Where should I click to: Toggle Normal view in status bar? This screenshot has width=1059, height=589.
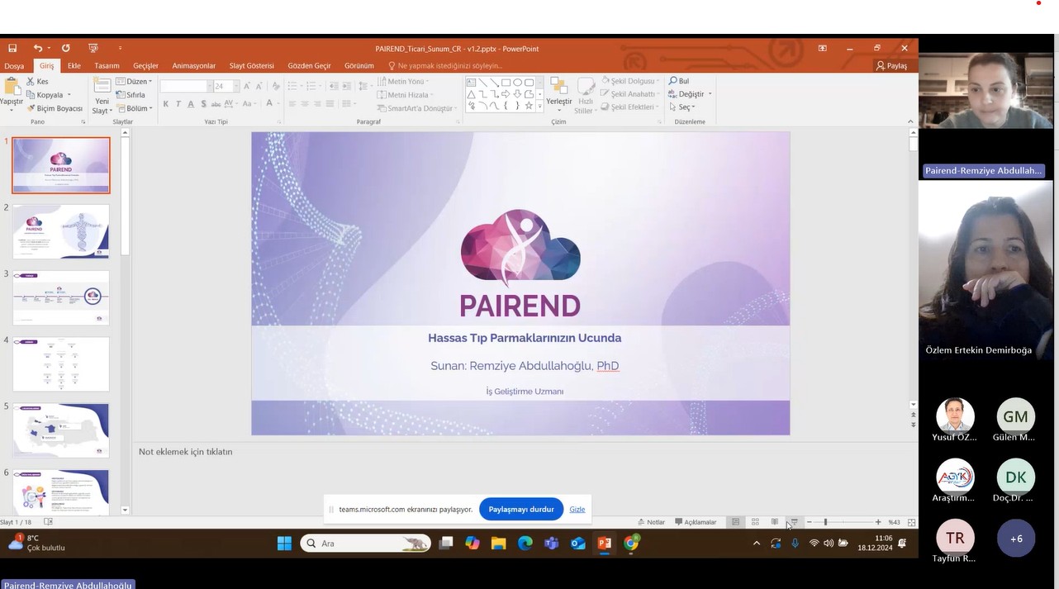pyautogui.click(x=735, y=522)
